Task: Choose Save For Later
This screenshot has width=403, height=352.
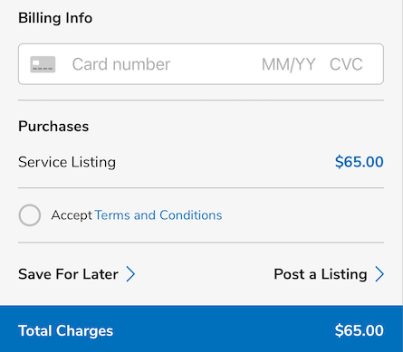Action: tap(68, 274)
